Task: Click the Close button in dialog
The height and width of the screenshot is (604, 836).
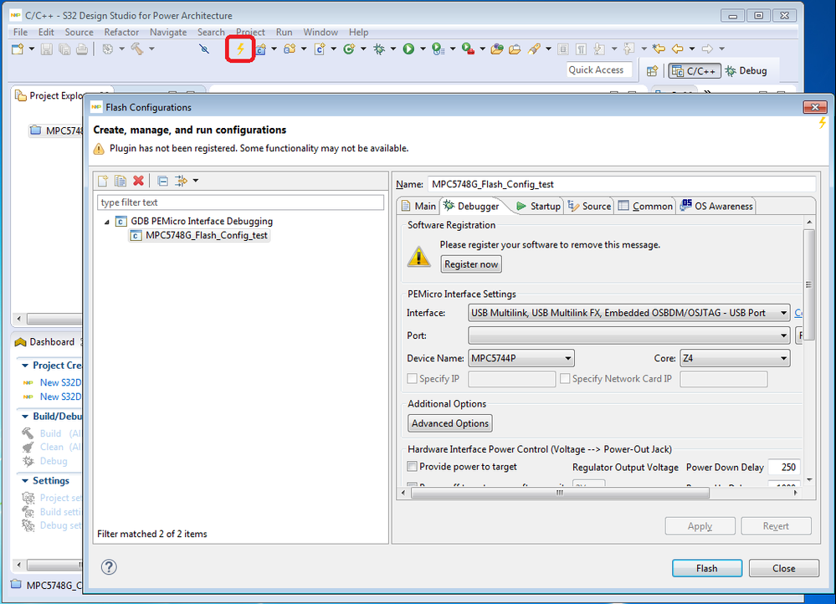Action: (x=784, y=568)
